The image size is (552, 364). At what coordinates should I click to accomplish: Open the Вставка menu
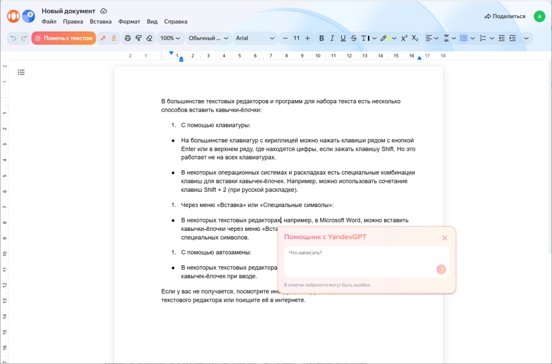[100, 22]
